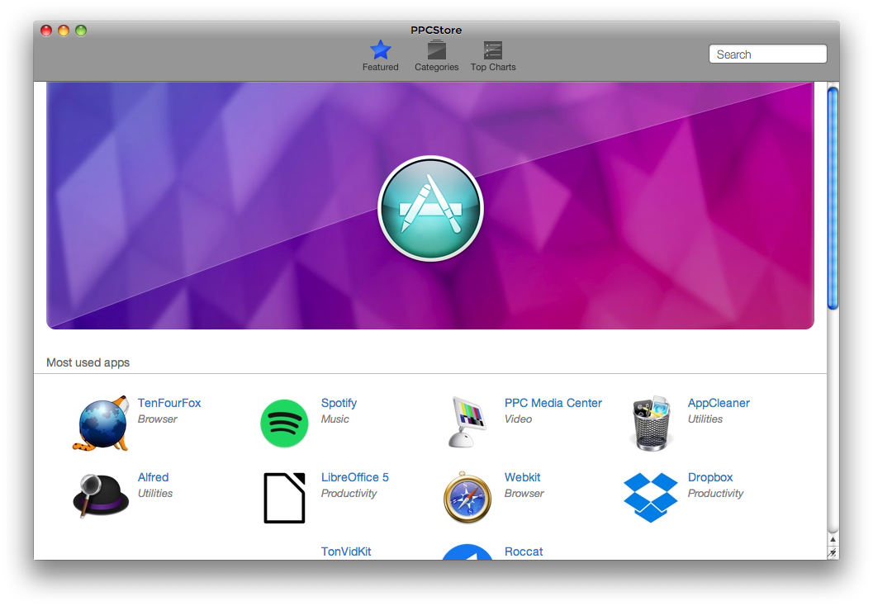Switch to the Categories tab

tap(436, 55)
